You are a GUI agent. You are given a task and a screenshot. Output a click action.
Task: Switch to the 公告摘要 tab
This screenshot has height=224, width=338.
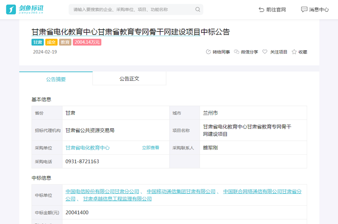[x=56, y=79]
